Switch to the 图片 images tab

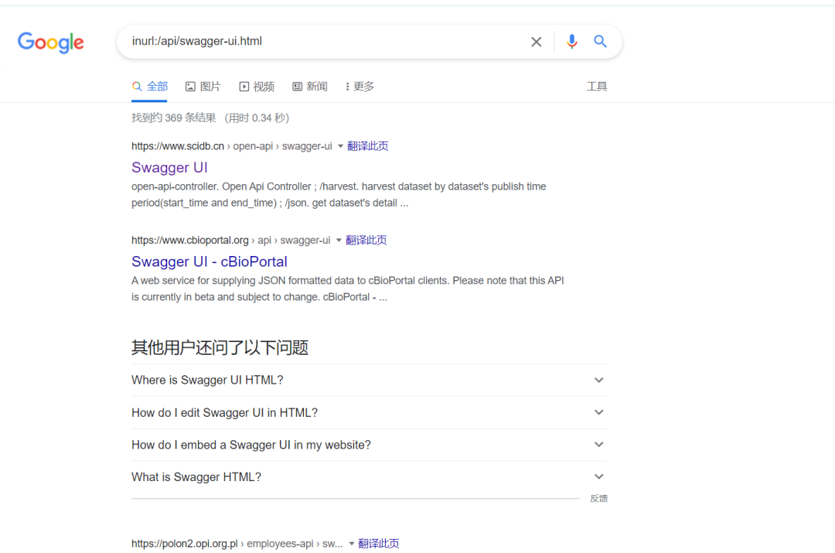203,87
